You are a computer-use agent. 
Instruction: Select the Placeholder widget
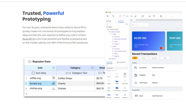125,82
